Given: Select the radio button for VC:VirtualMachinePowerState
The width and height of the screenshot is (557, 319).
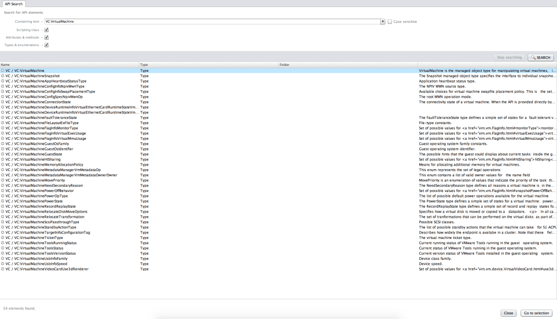Looking at the screenshot, I should click(x=4, y=201).
